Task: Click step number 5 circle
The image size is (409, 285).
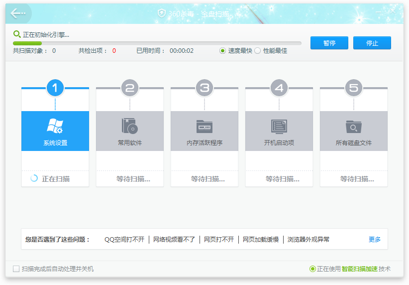Action: [353, 88]
